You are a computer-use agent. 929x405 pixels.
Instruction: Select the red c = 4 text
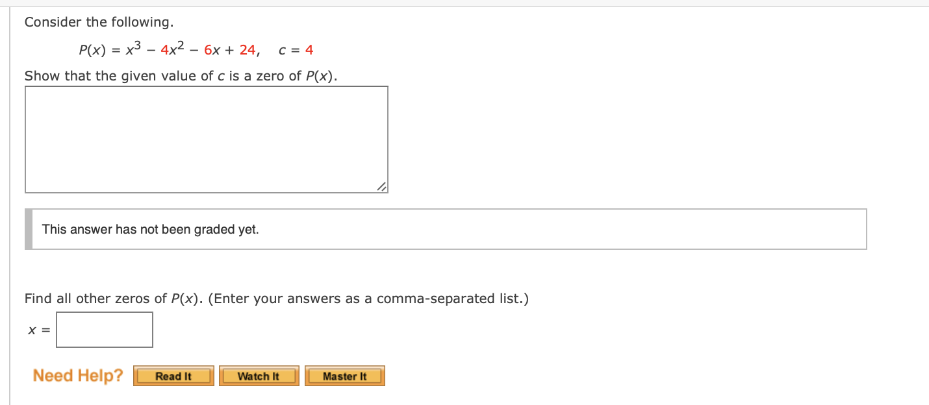coord(296,49)
